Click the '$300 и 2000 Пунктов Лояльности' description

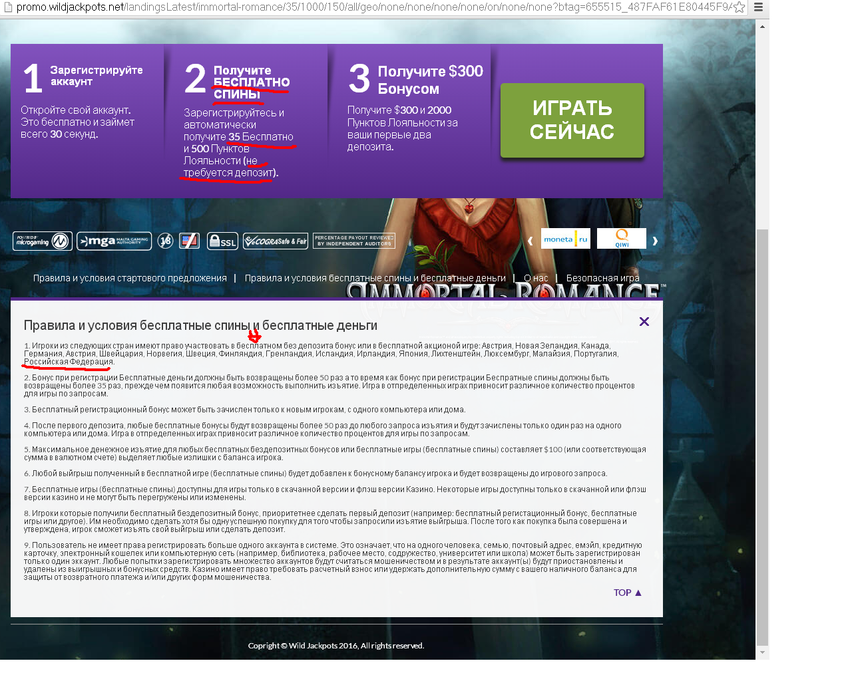click(x=402, y=128)
